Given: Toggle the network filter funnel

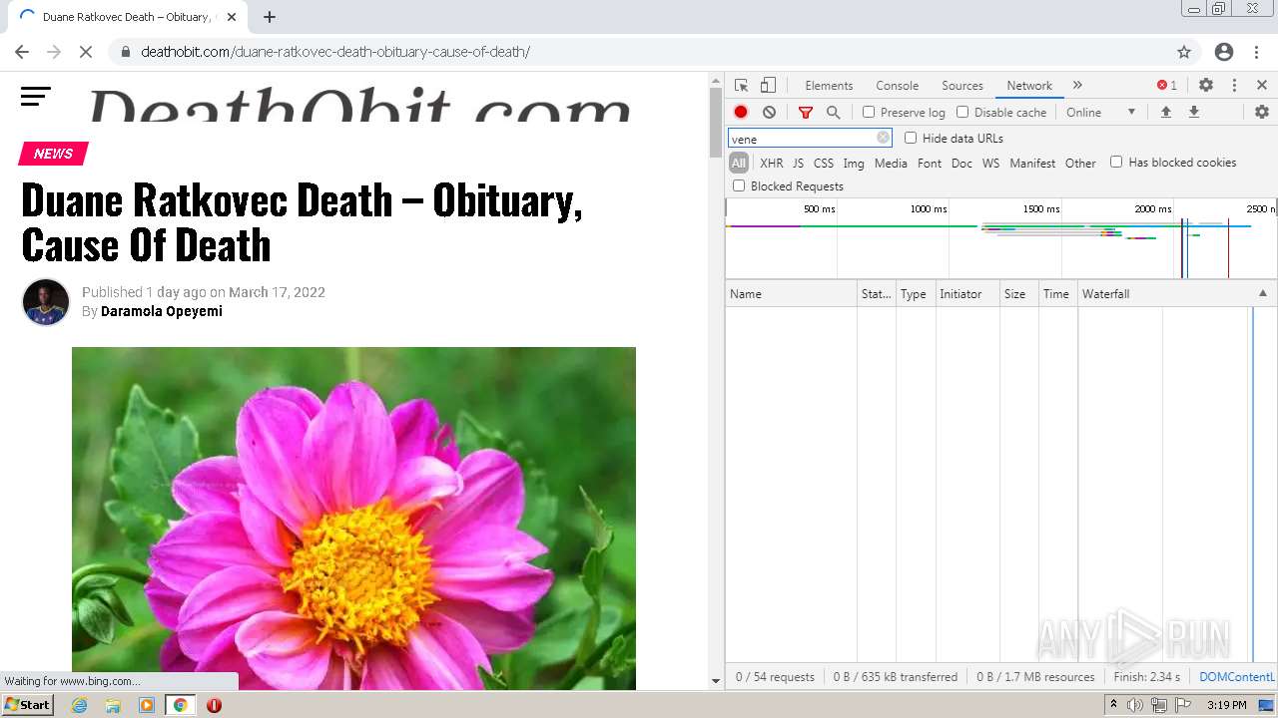Looking at the screenshot, I should pyautogui.click(x=806, y=113).
